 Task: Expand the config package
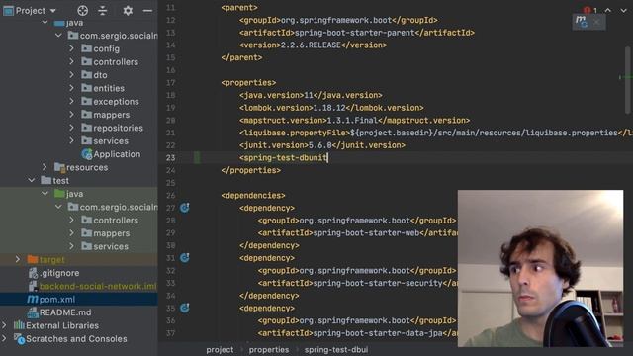click(x=71, y=48)
